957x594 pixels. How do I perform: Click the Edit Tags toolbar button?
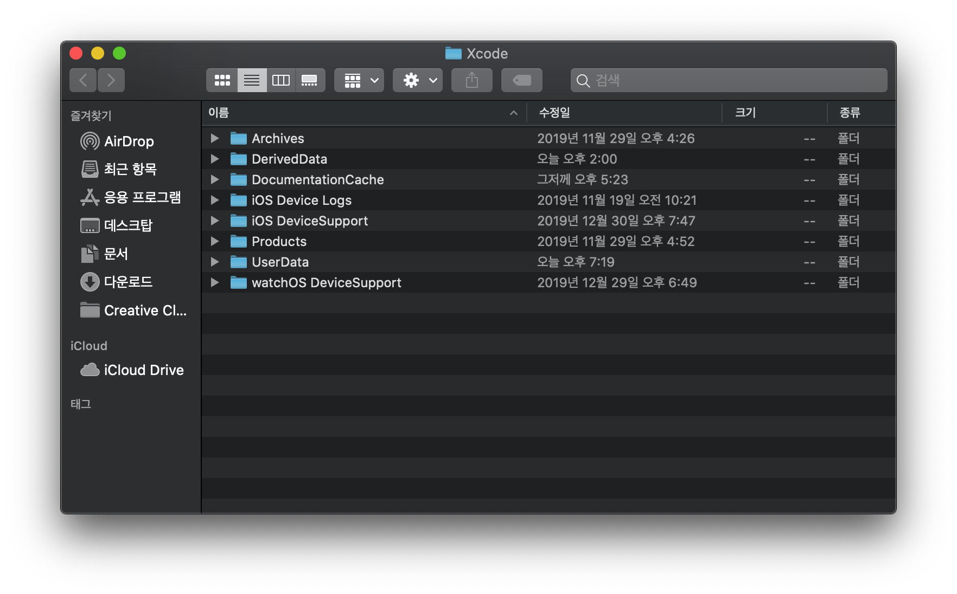click(522, 80)
